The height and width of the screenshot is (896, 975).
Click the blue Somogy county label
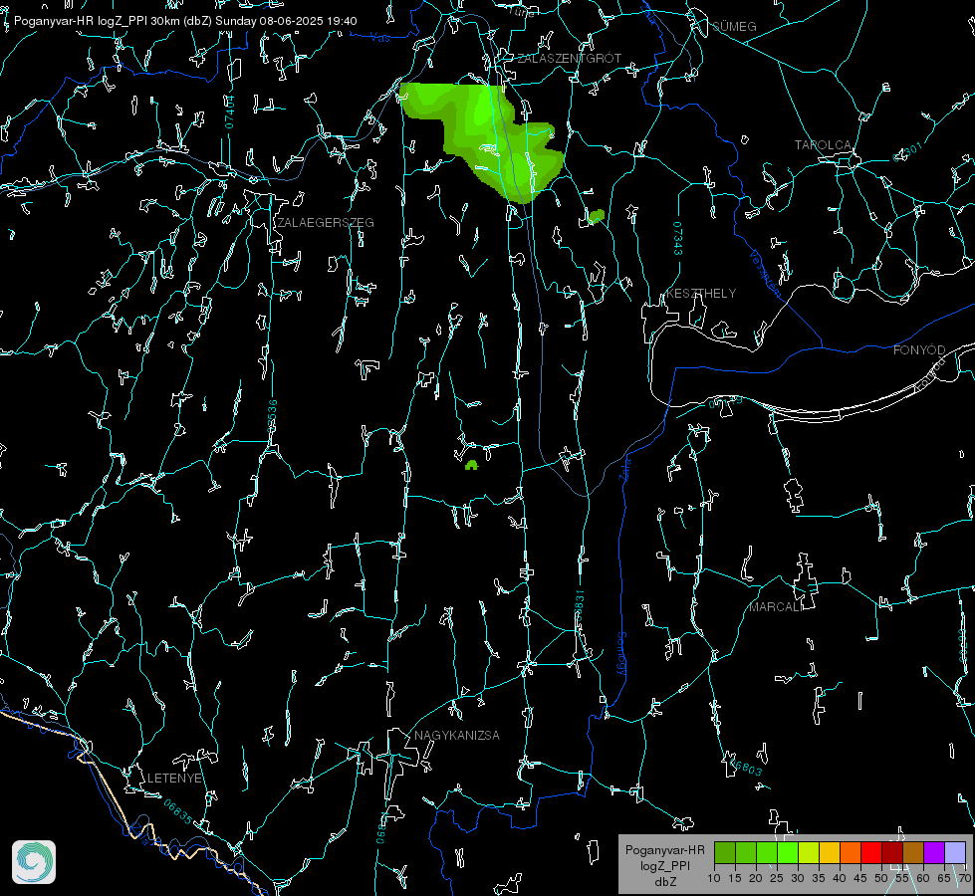(x=620, y=654)
